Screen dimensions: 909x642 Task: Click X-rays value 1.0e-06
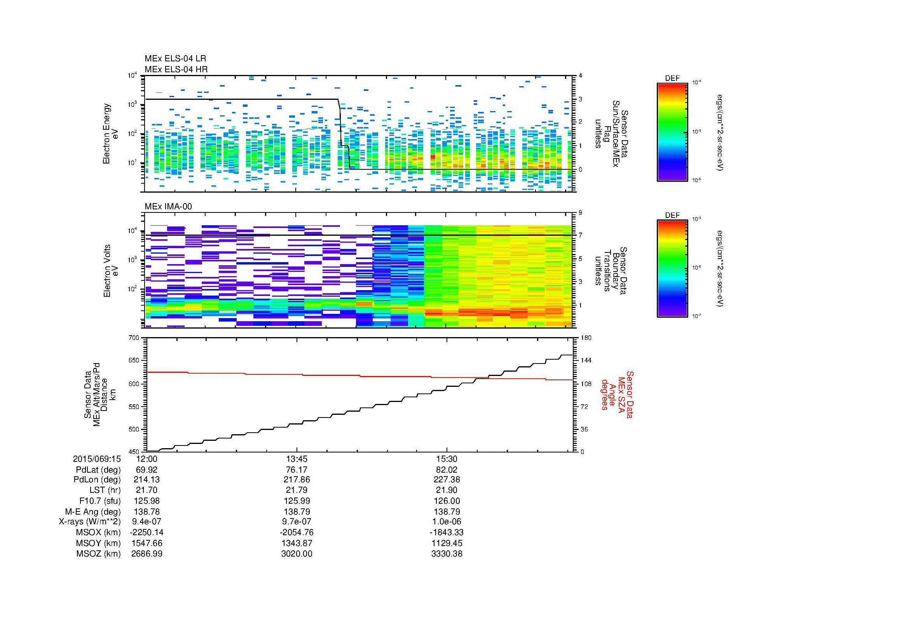pos(447,522)
